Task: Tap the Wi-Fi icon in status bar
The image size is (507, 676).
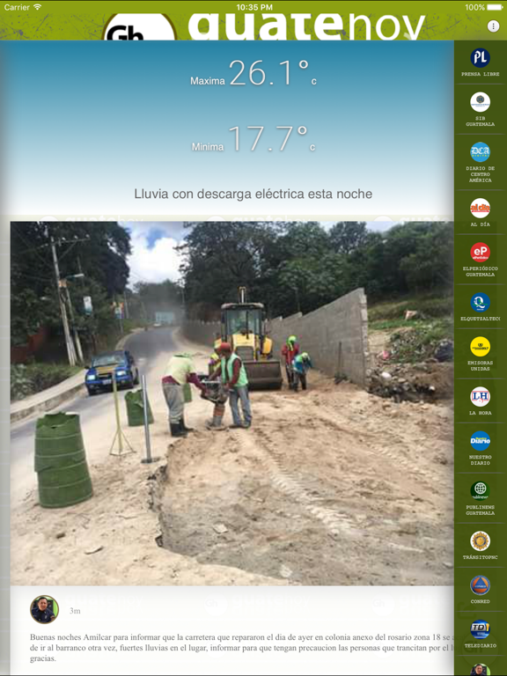Action: [38, 7]
